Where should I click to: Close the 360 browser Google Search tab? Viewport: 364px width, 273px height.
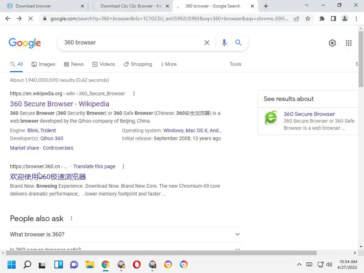(252, 6)
